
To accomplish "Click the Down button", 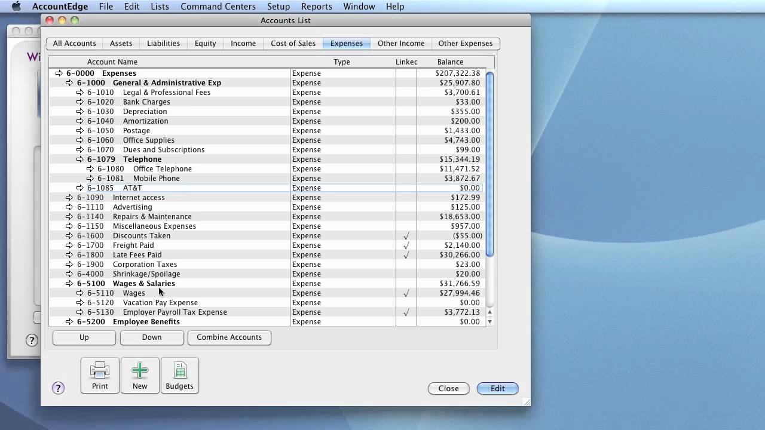I will click(x=152, y=337).
